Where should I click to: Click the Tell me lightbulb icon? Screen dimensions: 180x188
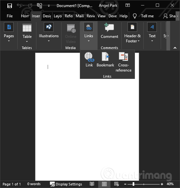tap(135, 16)
